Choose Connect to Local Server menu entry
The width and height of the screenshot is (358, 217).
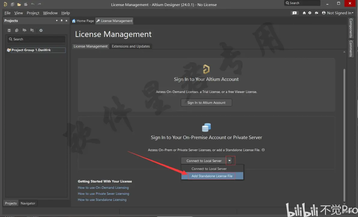(212, 169)
